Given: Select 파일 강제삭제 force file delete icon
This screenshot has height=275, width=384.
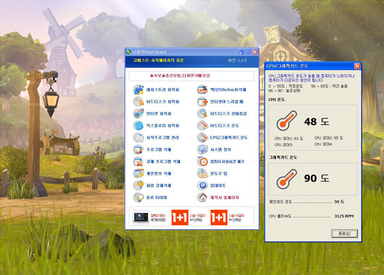Looking at the screenshot, I should coord(139,185).
